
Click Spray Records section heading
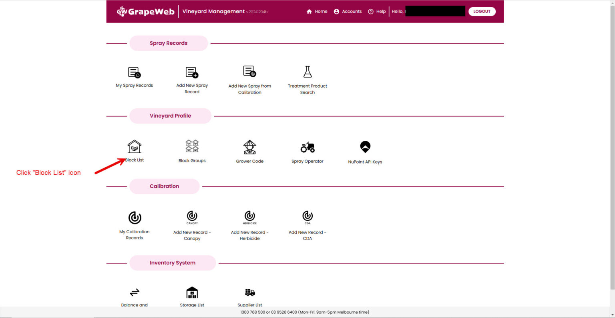(x=169, y=43)
